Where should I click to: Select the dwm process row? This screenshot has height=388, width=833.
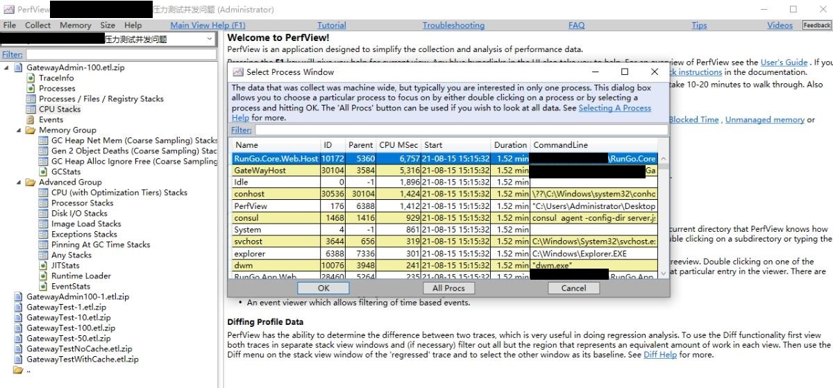click(x=444, y=265)
